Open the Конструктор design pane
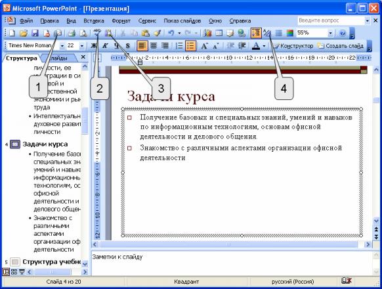Viewport: 382px width, 289px height. [x=293, y=45]
